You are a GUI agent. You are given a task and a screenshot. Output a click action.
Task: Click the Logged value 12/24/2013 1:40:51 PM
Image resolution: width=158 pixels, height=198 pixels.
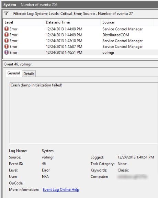click(x=136, y=157)
